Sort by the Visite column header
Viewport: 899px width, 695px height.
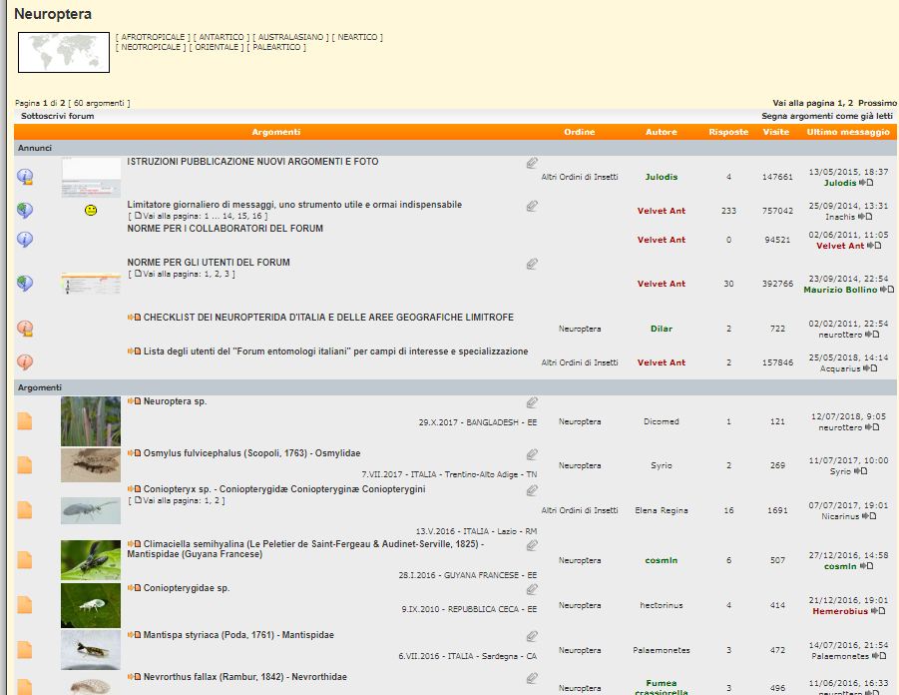click(775, 132)
